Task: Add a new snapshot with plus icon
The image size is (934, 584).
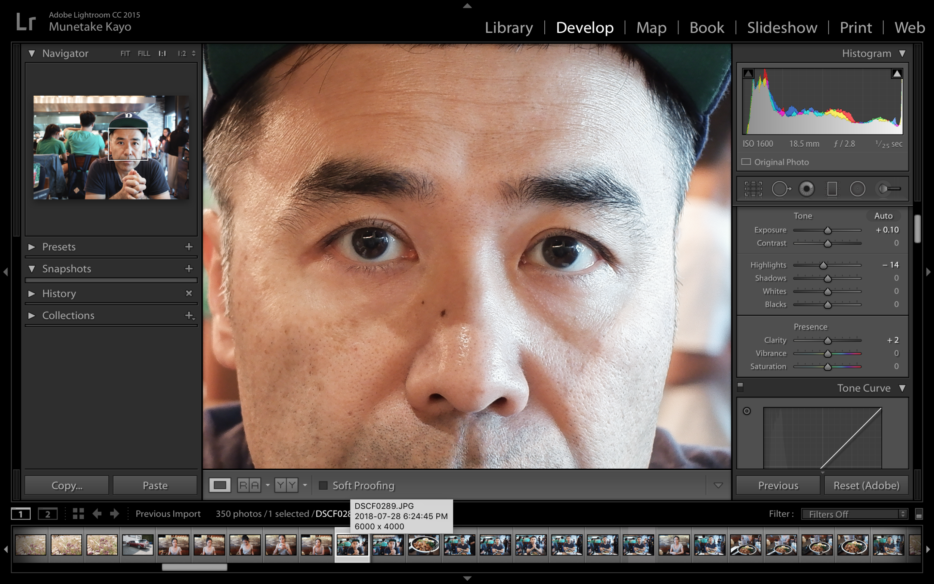Action: click(189, 268)
